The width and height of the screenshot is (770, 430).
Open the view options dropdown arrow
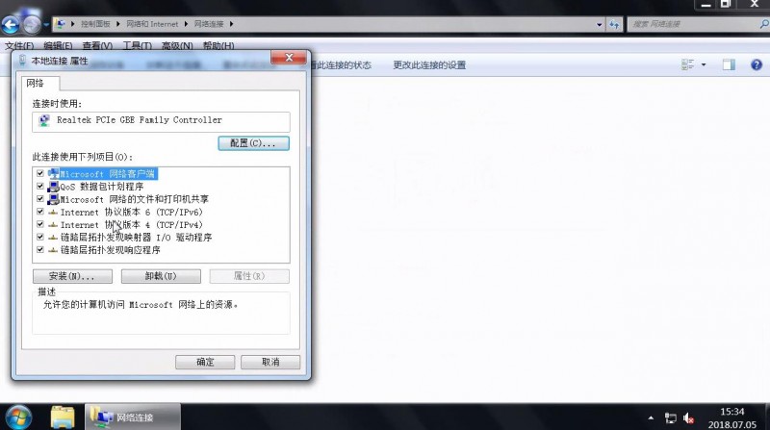tap(704, 64)
